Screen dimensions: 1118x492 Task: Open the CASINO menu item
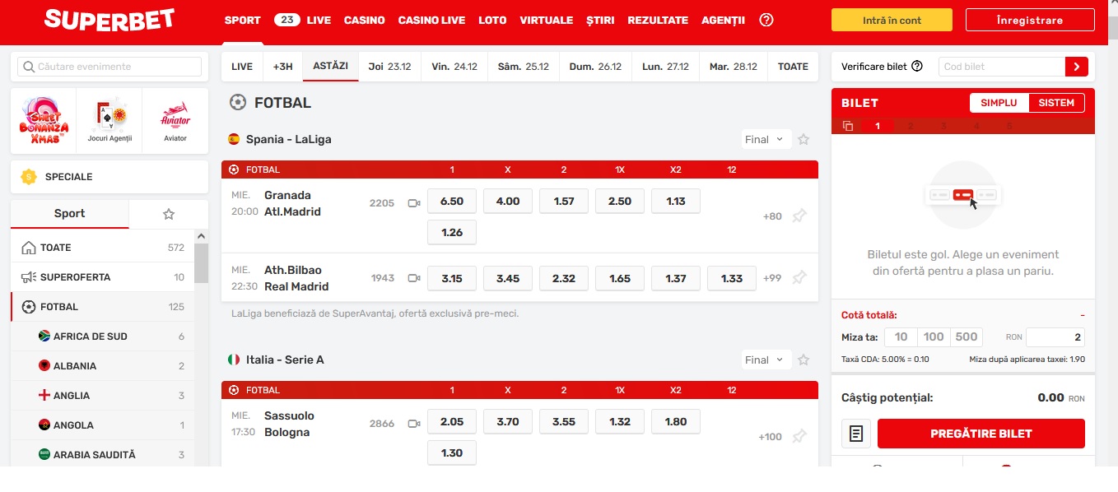365,21
